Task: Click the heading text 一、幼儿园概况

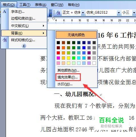Action: pyautogui.click(x=75, y=94)
